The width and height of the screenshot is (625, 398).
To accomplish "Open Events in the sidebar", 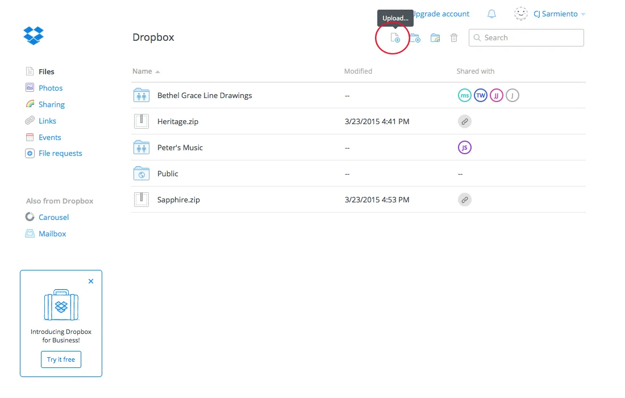I will coord(50,137).
